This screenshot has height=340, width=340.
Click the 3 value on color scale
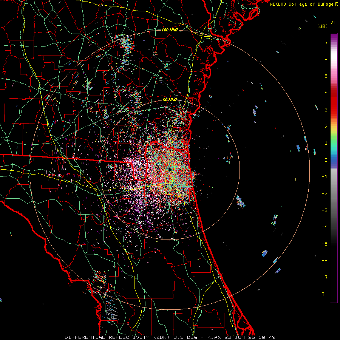point(326,110)
